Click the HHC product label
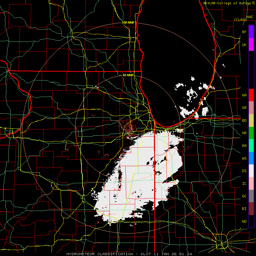The width and height of the screenshot is (256, 256). point(250,17)
